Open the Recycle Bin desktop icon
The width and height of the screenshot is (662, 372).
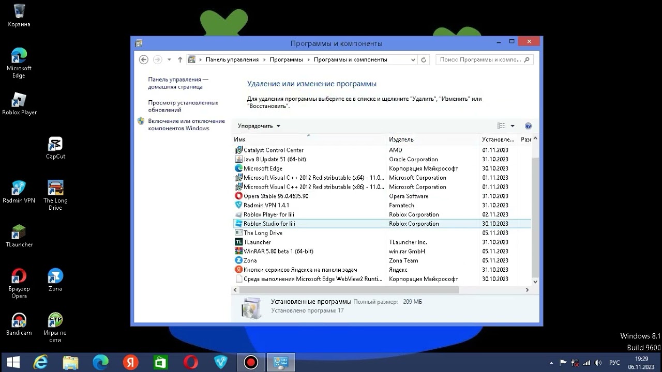tap(19, 16)
